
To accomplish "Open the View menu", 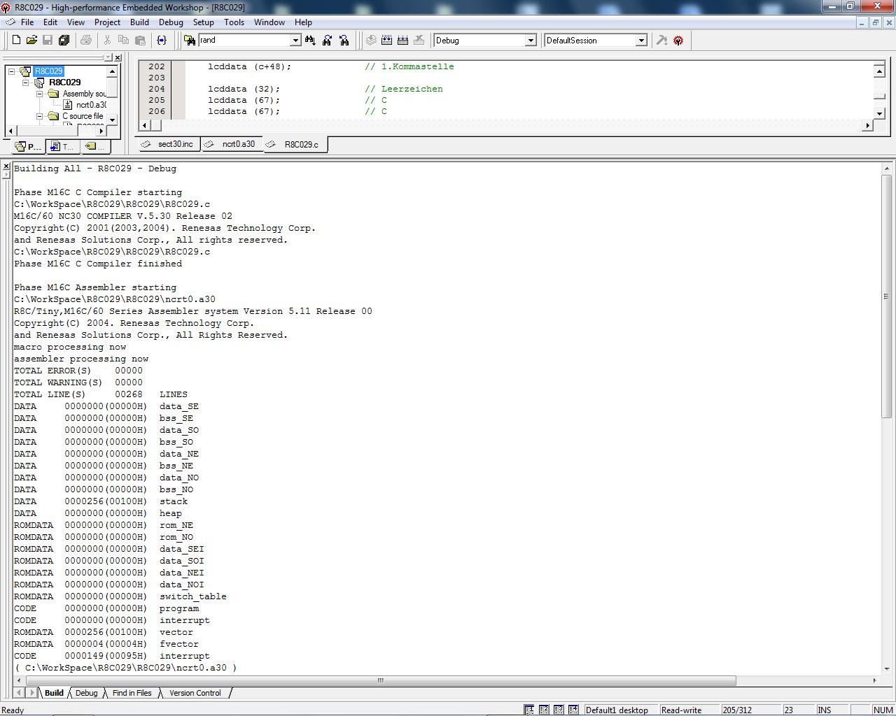I will (76, 22).
